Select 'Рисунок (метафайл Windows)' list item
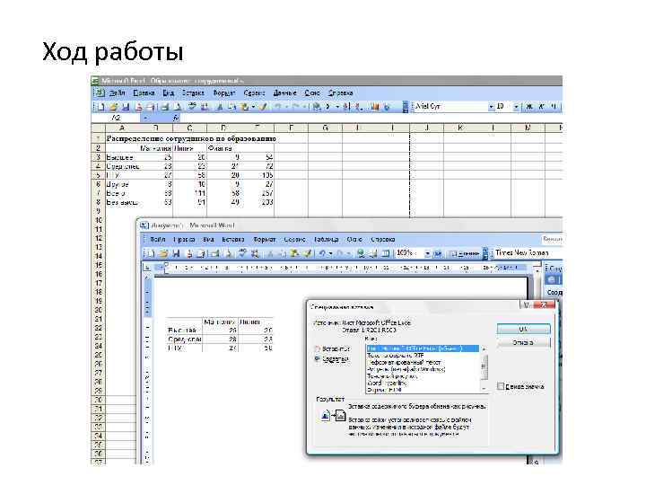The width and height of the screenshot is (646, 485). [x=423, y=369]
